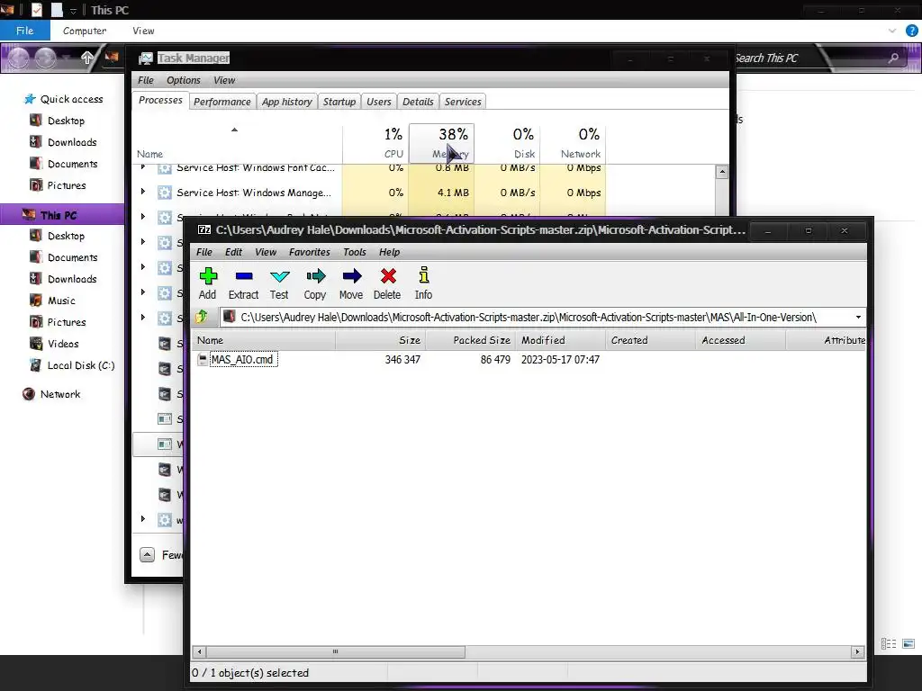This screenshot has width=922, height=691.
Task: Click the 7-Zip horizontal scrollbar thumb
Action: pyautogui.click(x=335, y=651)
